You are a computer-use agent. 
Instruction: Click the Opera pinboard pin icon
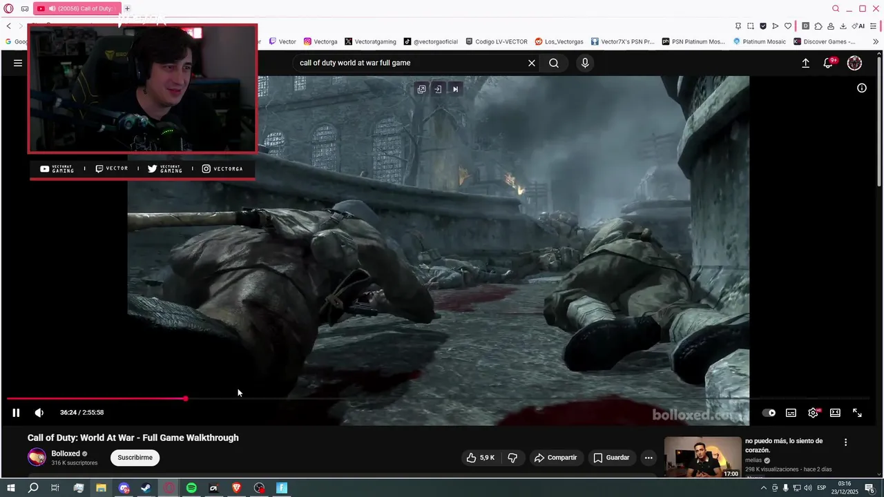738,26
